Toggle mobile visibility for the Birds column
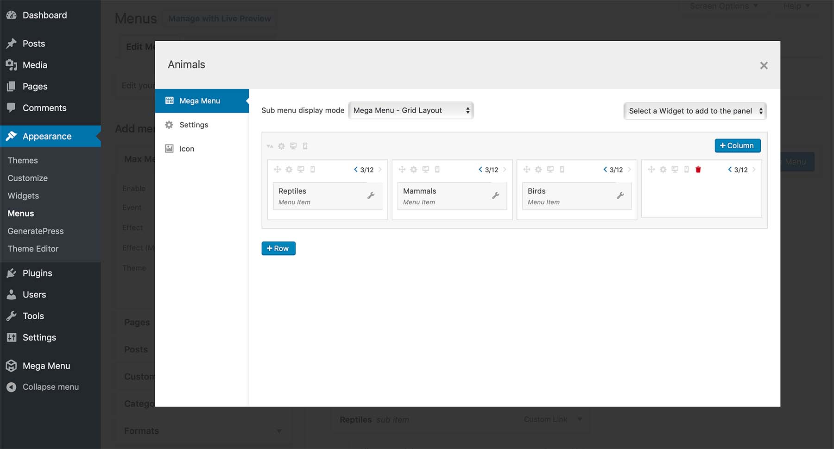The height and width of the screenshot is (449, 834). pyautogui.click(x=562, y=170)
